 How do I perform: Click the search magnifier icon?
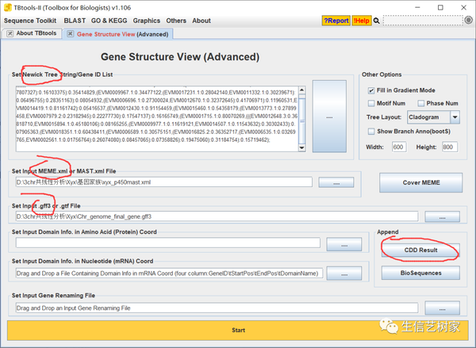pyautogui.click(x=376, y=21)
